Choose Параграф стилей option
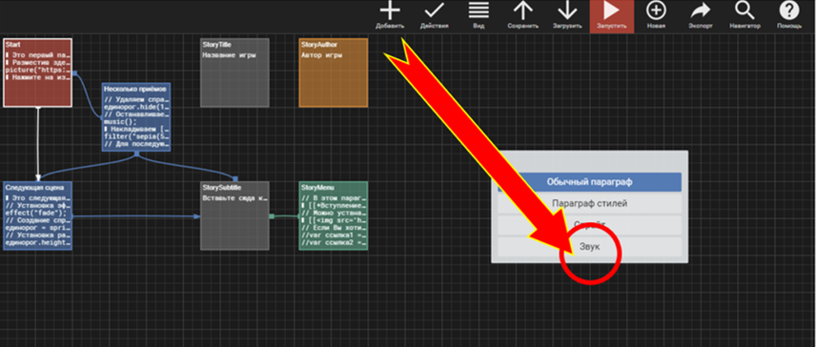The height and width of the screenshot is (347, 816). tap(590, 203)
